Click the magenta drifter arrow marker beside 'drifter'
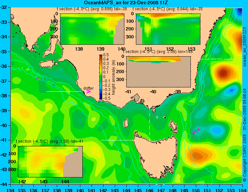The width and height of the screenshot is (248, 192). 88,91
